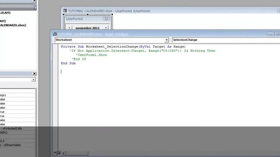Restore down the Hoja1 code window
Viewport: 280px width, 157px height.
pyautogui.click(x=278, y=34)
